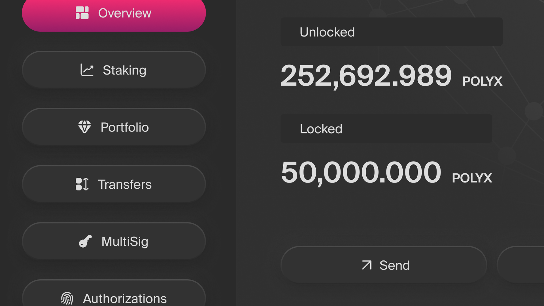Viewport: 544px width, 306px height.
Task: Click the Portfolio diamond icon
Action: [x=84, y=127]
